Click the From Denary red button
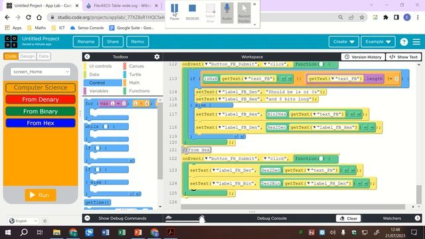Viewport: 425px width, 239px height. coord(41,100)
